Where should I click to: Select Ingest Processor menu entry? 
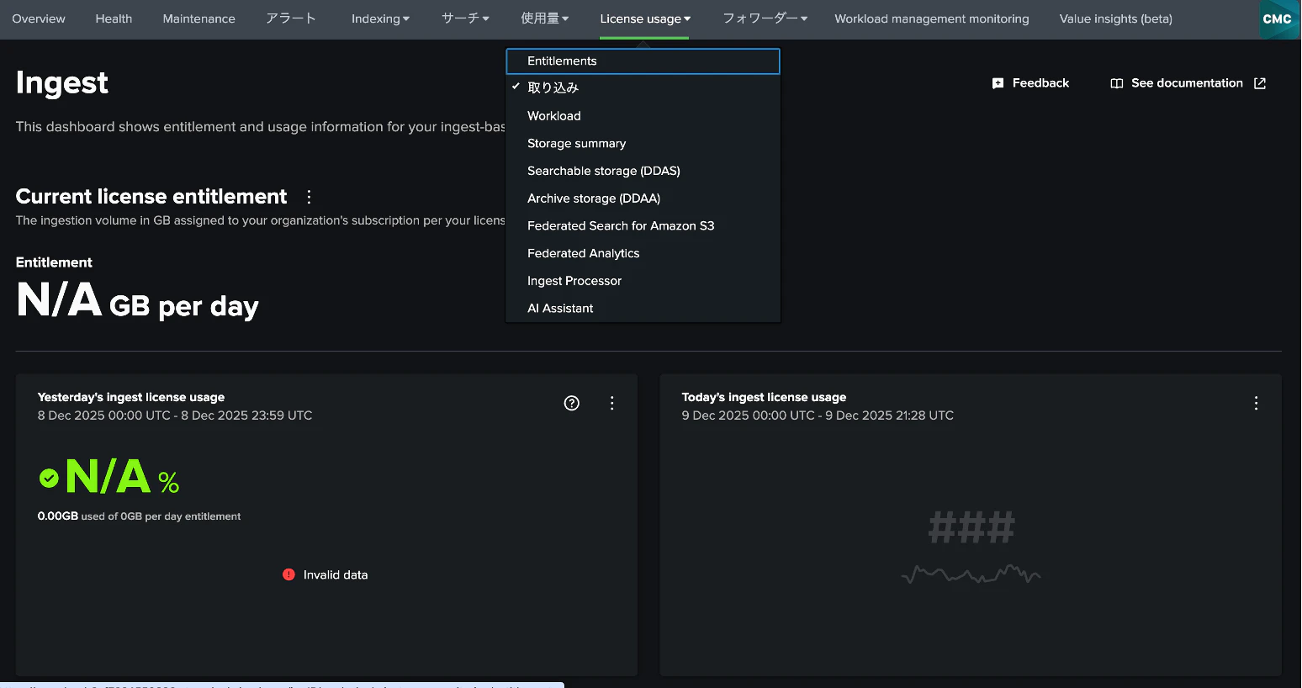tap(643, 281)
